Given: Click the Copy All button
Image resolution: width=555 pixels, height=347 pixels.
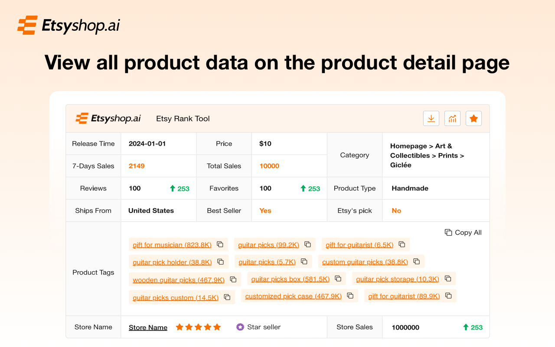Looking at the screenshot, I should 463,232.
